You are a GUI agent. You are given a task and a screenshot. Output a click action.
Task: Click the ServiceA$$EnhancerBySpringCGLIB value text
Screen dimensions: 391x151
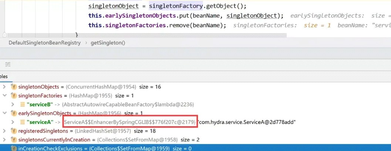point(130,122)
